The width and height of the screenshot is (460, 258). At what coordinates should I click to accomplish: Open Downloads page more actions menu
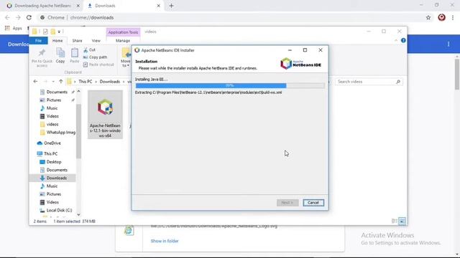[x=448, y=44]
